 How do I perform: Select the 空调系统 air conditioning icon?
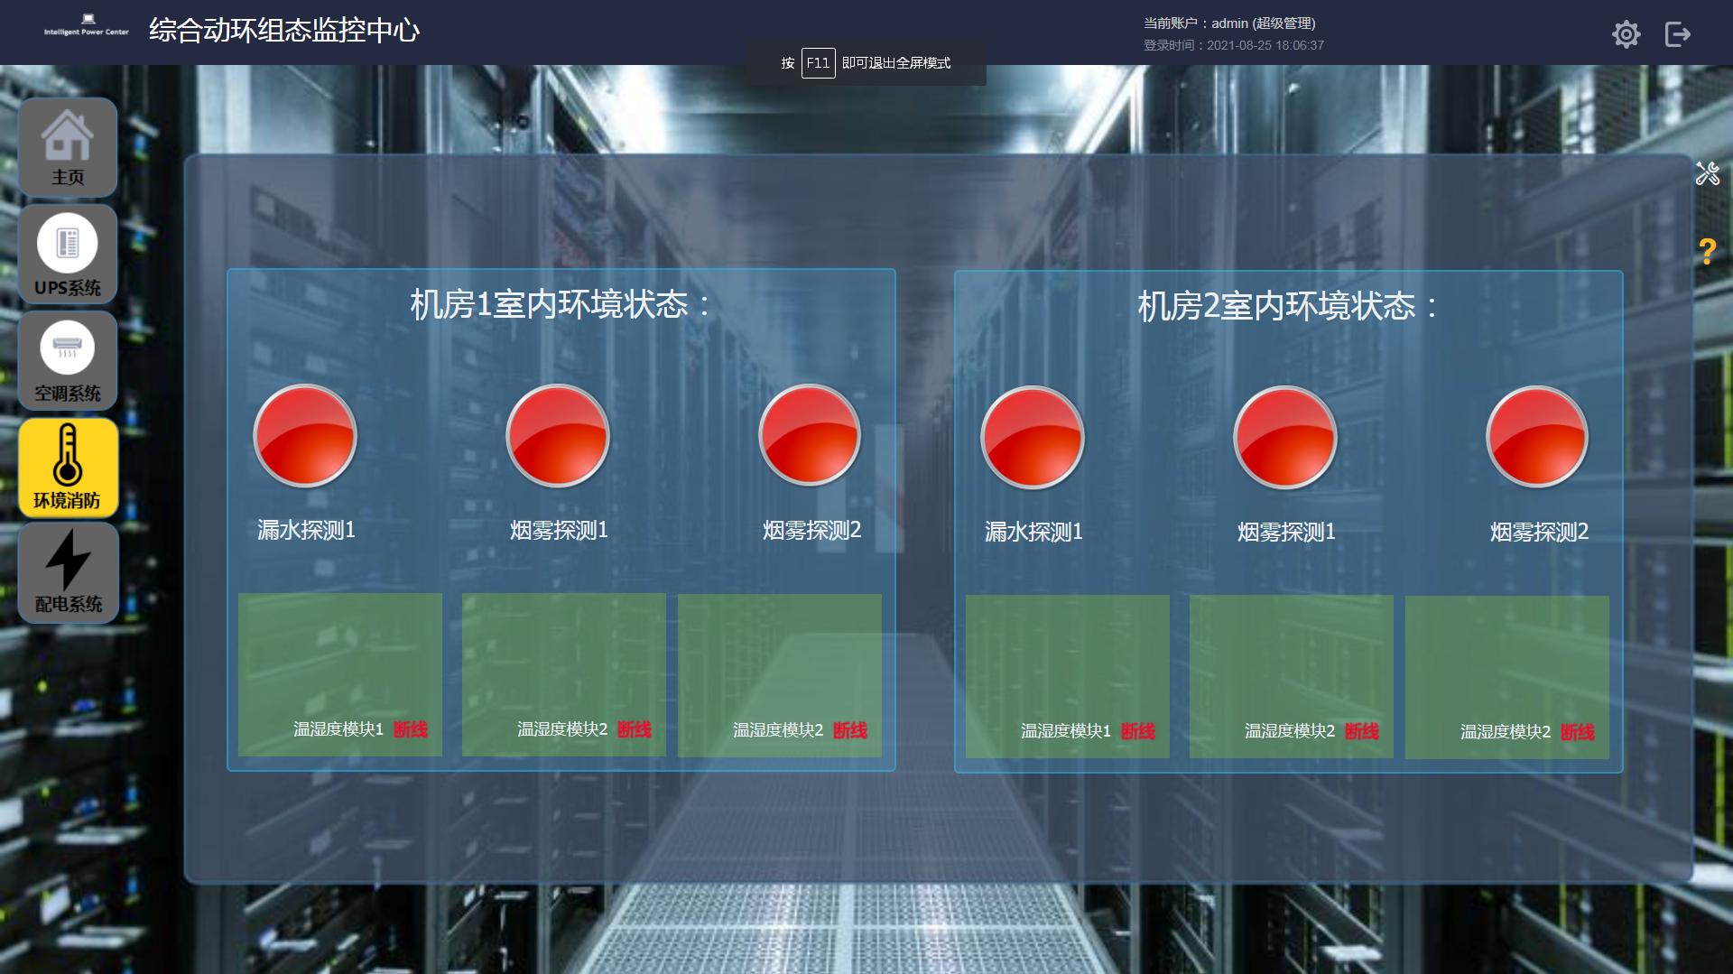click(x=68, y=360)
